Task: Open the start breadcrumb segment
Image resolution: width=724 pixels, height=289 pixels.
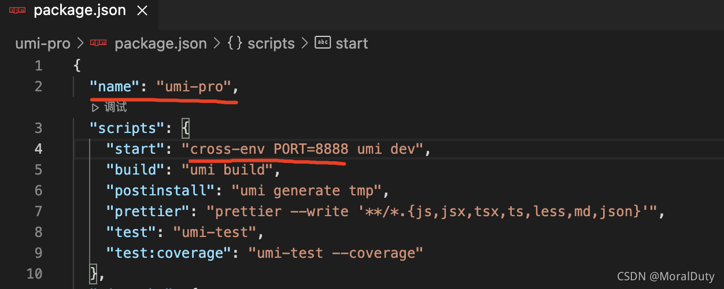Action: tap(352, 43)
